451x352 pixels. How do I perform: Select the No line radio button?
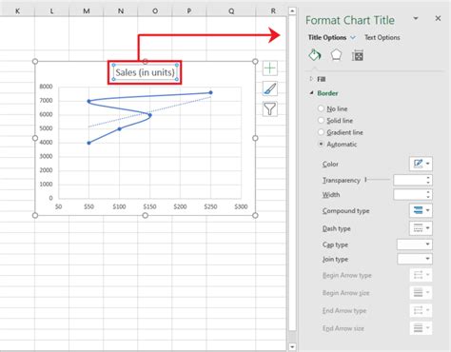tap(321, 108)
